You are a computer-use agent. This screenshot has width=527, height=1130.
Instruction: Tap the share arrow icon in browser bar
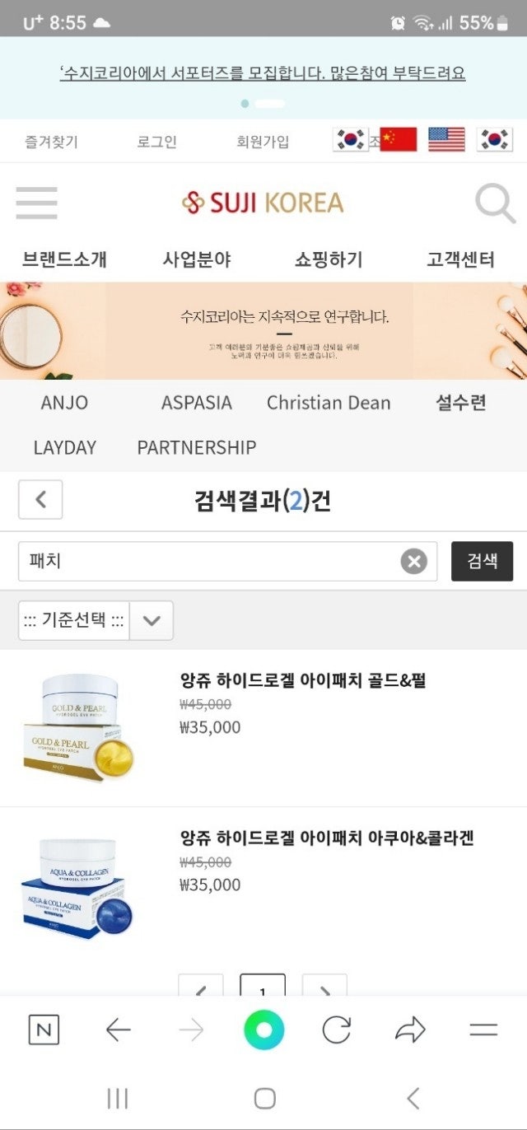pyautogui.click(x=410, y=1030)
